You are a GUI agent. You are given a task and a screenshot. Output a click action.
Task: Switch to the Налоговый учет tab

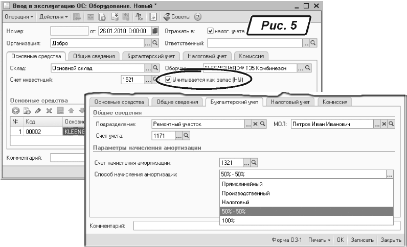pos(290,102)
